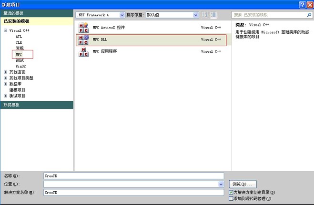Collapse the Visual C++ tree node
The height and width of the screenshot is (205, 314).
point(6,30)
